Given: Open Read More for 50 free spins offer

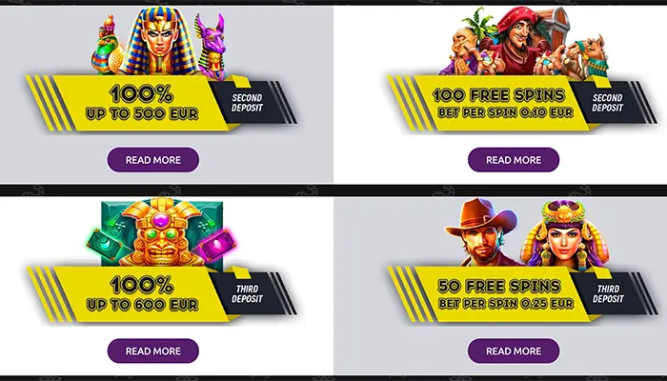Looking at the screenshot, I should tap(514, 351).
